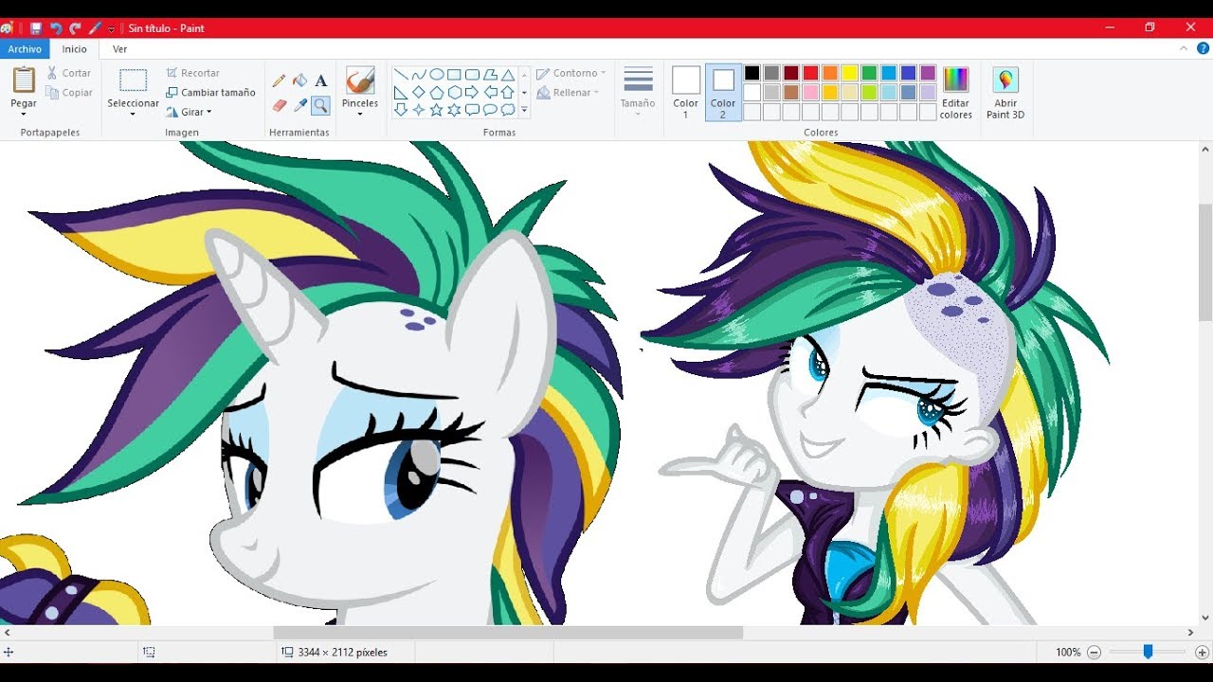Select the Fill with color bucket tool
Image resolution: width=1213 pixels, height=682 pixels.
(299, 81)
